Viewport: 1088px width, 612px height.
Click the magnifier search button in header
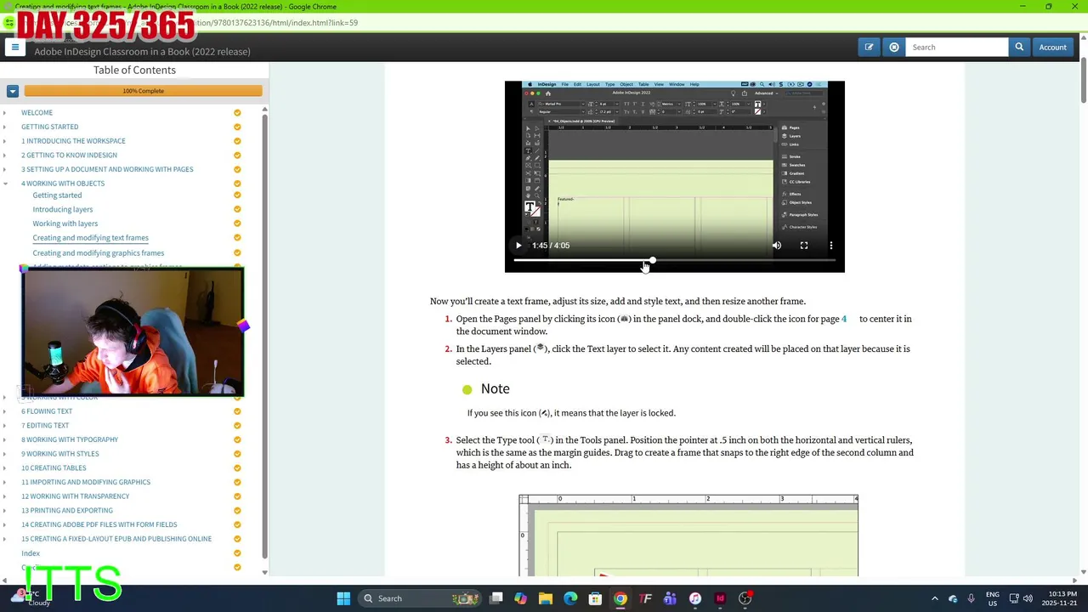1019,48
